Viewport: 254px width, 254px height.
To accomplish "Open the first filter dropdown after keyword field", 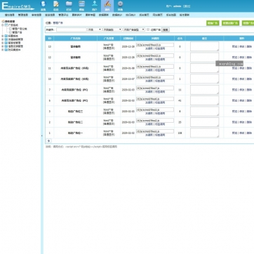I will pos(95,29).
